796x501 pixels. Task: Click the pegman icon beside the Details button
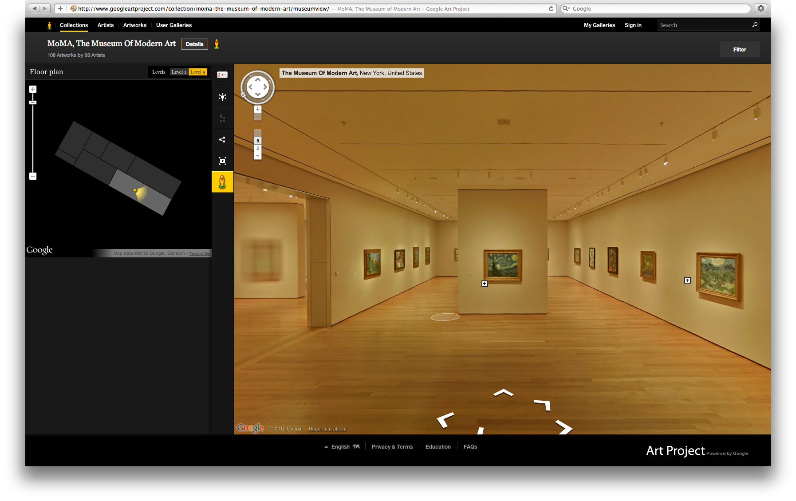click(x=217, y=44)
